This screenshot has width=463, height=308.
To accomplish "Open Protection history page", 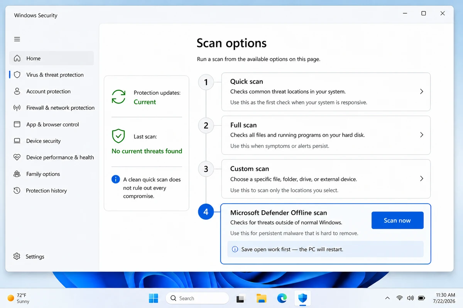I will click(51, 191).
